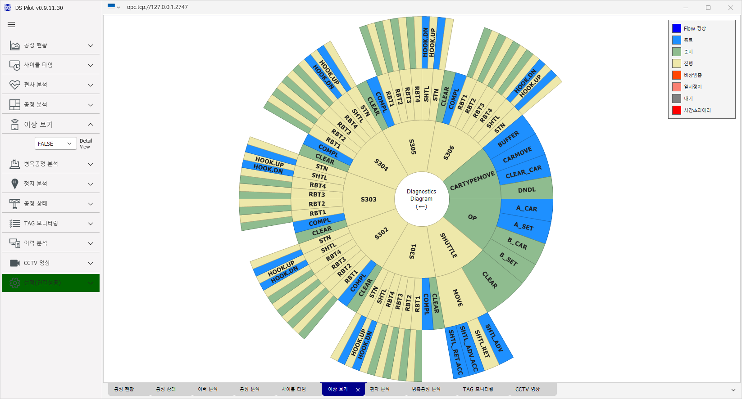Click the 편차 분석 heart icon

pos(15,85)
